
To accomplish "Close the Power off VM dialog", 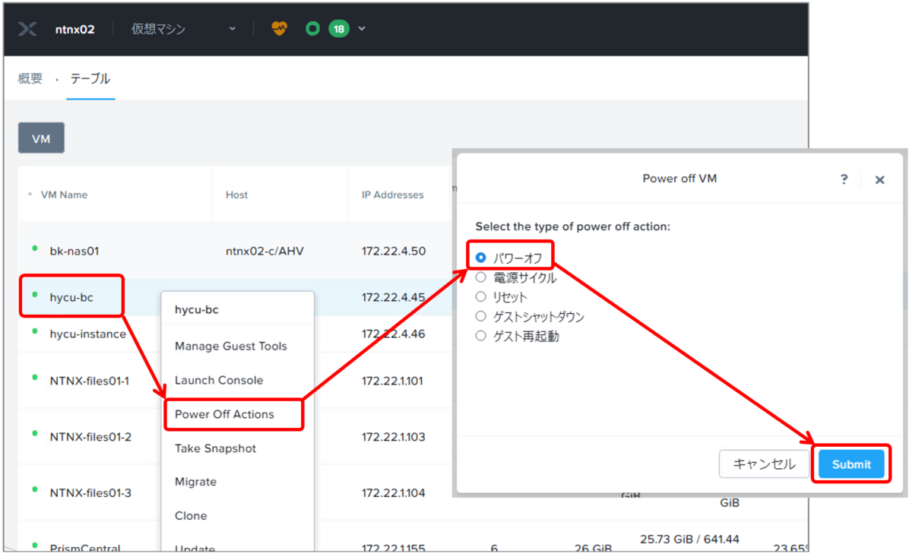I will pos(879,180).
